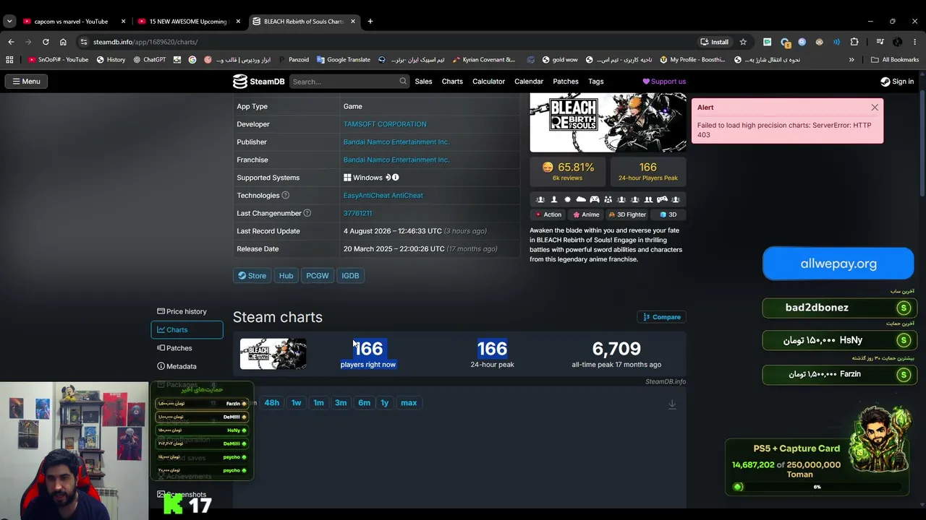926x520 pixels.
Task: Dismiss the Alert with the X icon
Action: tap(875, 108)
